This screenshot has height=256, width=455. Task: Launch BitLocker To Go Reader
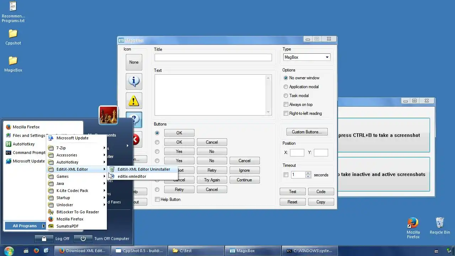pyautogui.click(x=76, y=212)
